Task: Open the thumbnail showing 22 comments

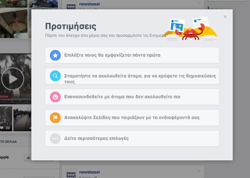Action: pos(6,118)
